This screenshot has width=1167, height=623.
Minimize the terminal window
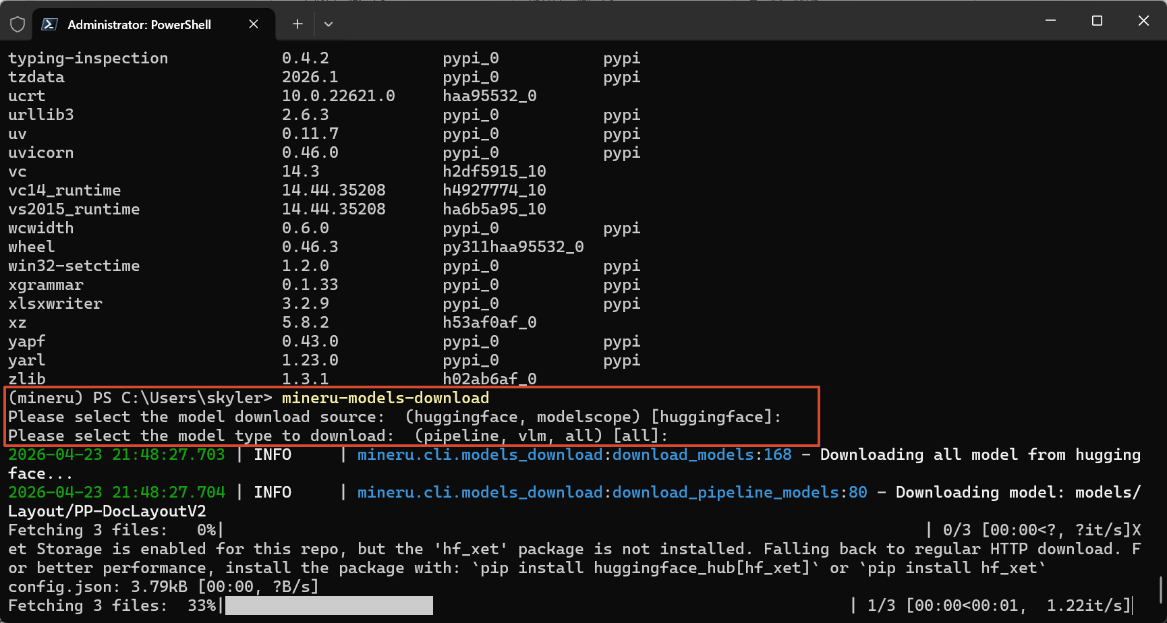(1050, 21)
